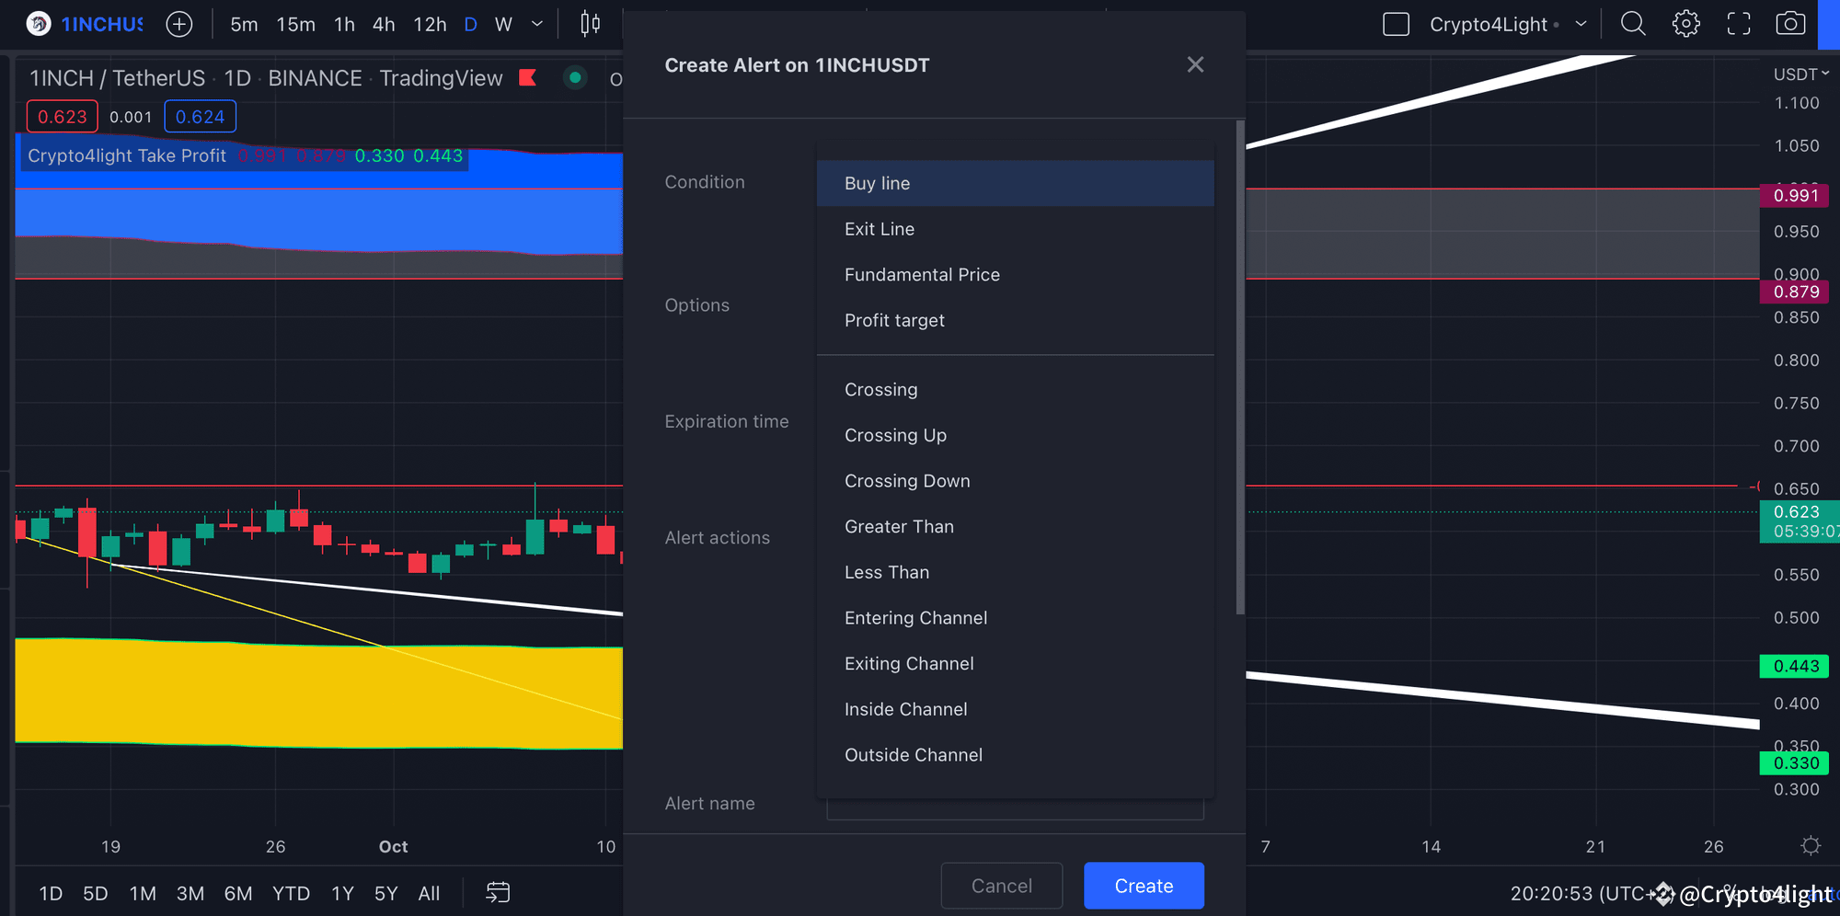The width and height of the screenshot is (1840, 916).
Task: Add a symbol with the plus icon
Action: click(179, 24)
